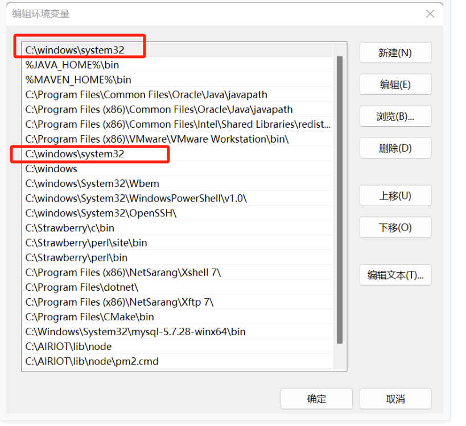Cancel the dialog with 取消
This screenshot has height=426, width=466.
click(395, 399)
